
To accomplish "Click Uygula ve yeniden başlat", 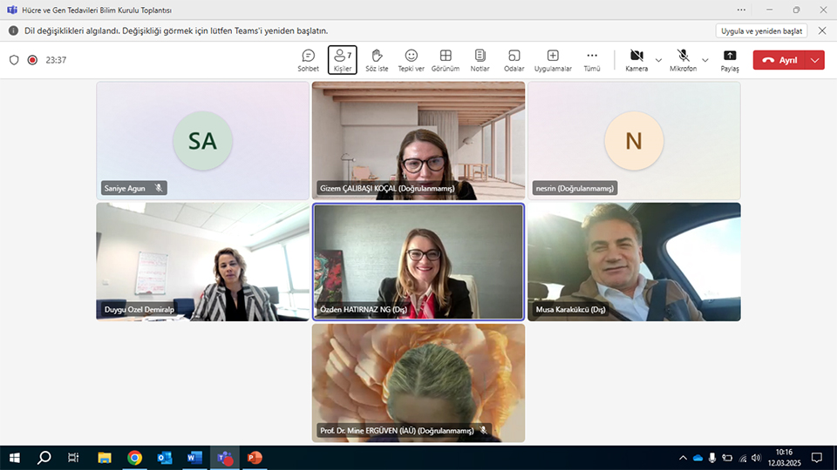I will pos(761,30).
